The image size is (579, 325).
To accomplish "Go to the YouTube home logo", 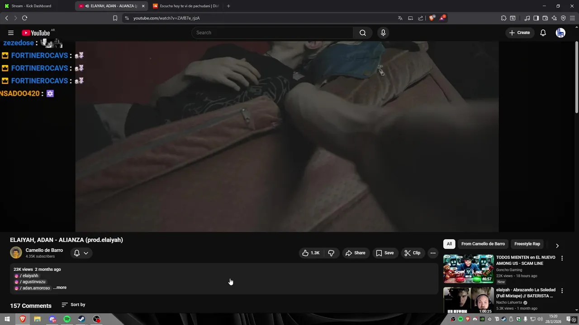I will 36,32.
